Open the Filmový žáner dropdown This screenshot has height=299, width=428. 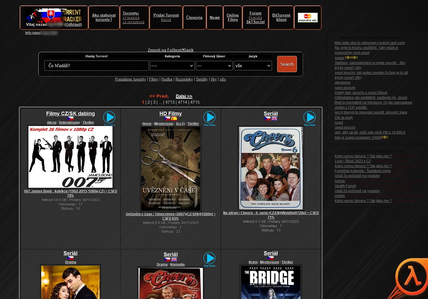coord(214,66)
